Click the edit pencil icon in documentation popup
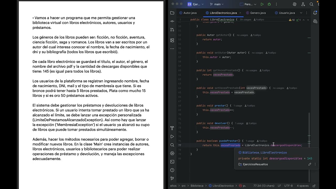The width and height of the screenshot is (336, 189). (x=310, y=164)
